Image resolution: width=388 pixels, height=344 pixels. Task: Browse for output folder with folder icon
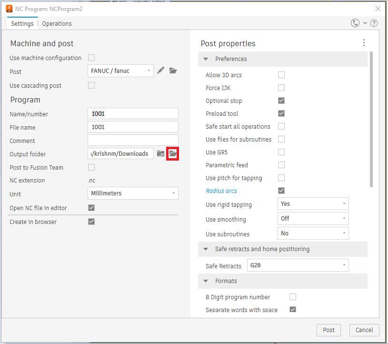click(173, 154)
